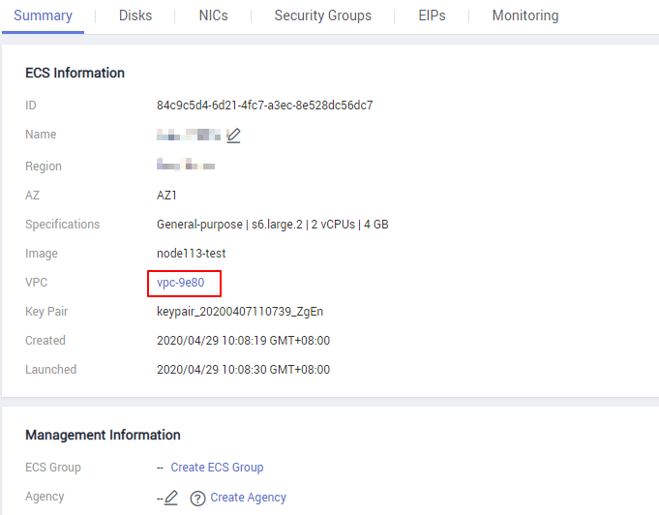Click the Created timestamp value

pos(243,341)
